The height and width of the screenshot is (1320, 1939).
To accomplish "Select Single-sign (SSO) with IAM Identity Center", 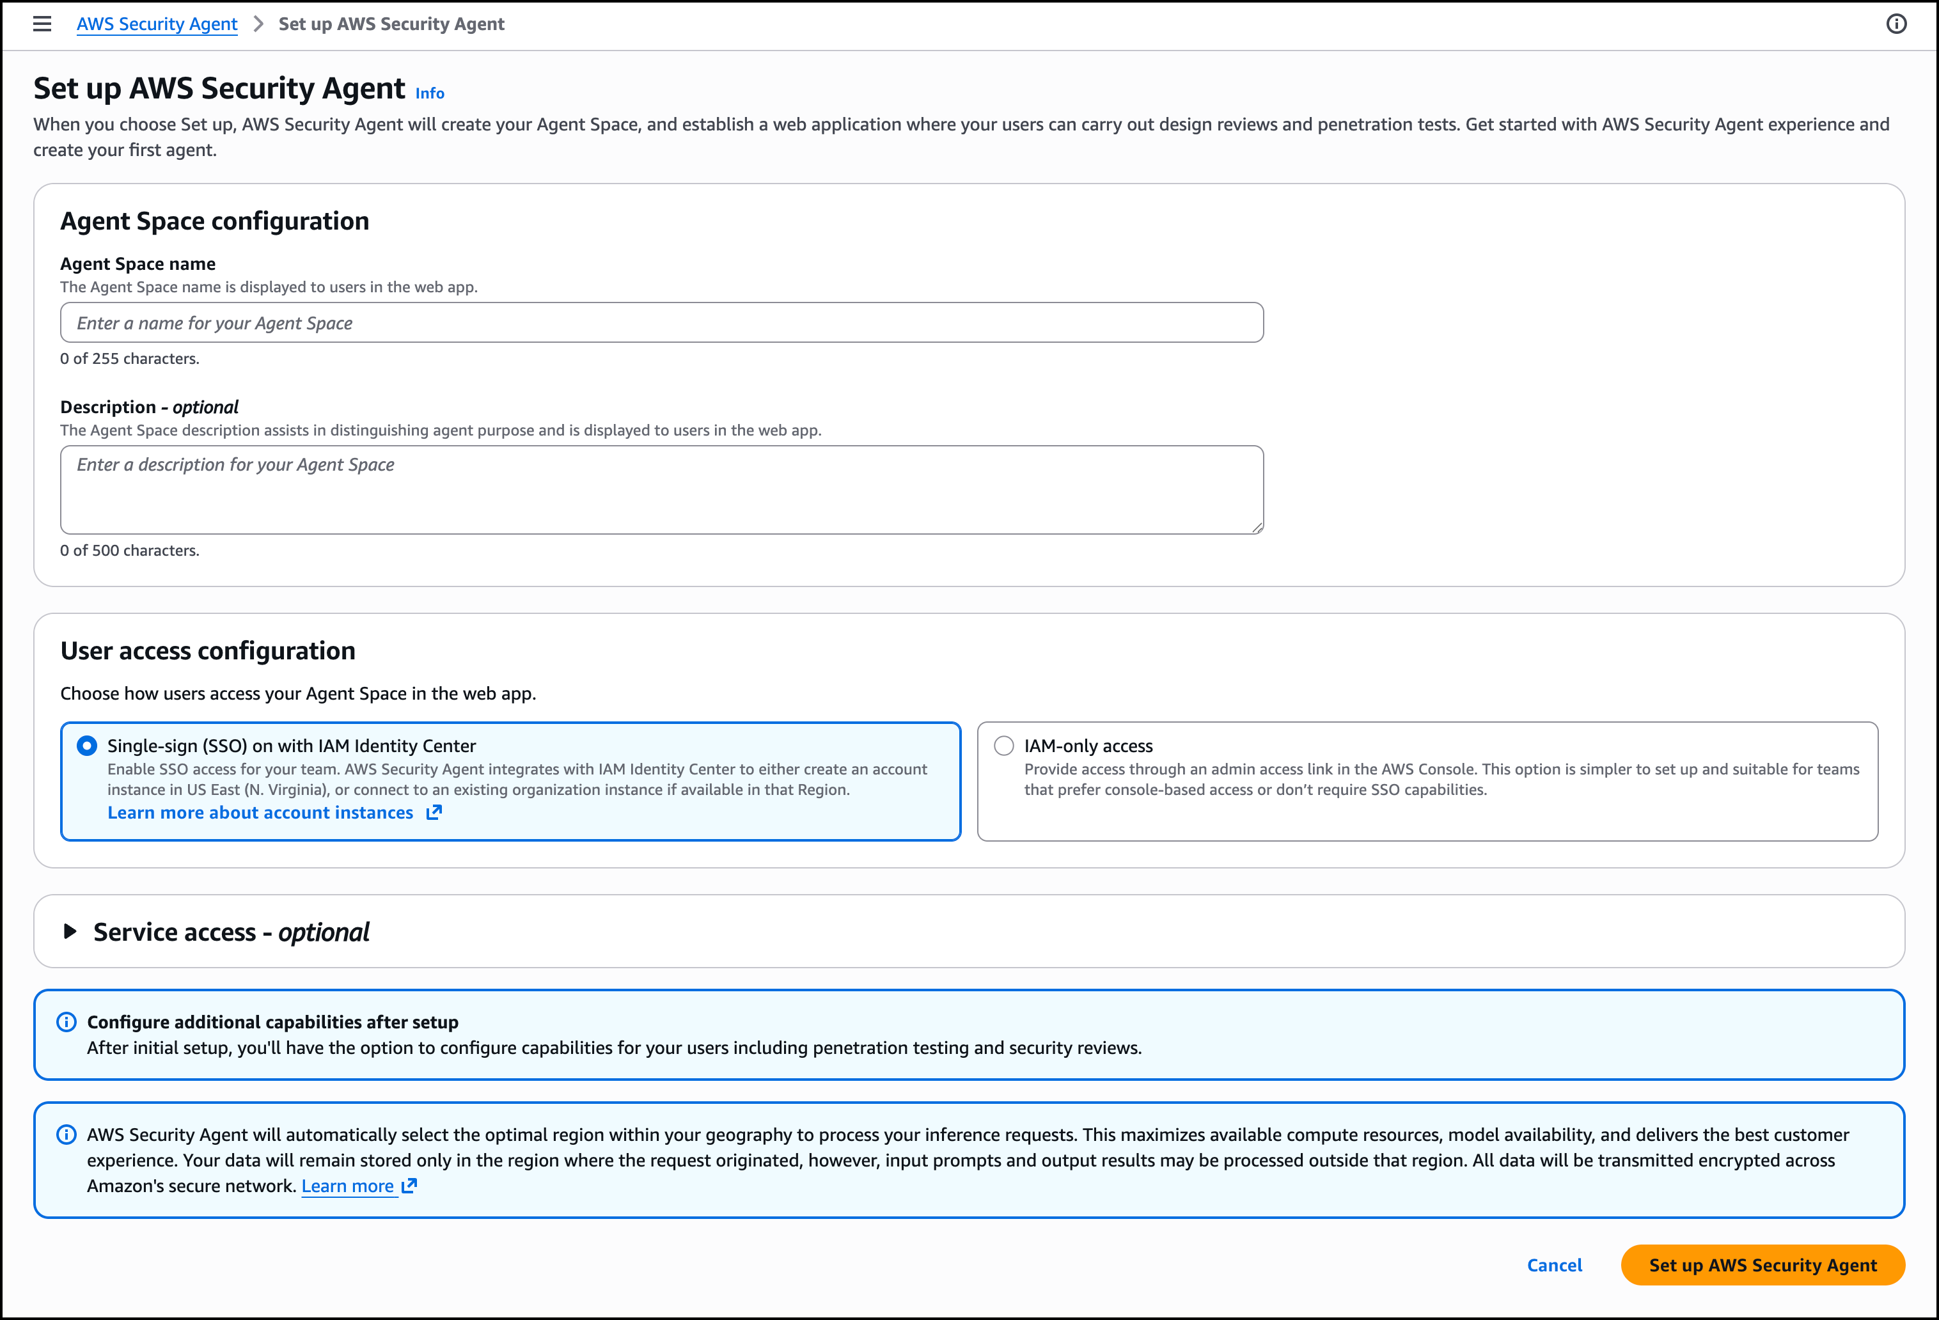I will tap(87, 746).
